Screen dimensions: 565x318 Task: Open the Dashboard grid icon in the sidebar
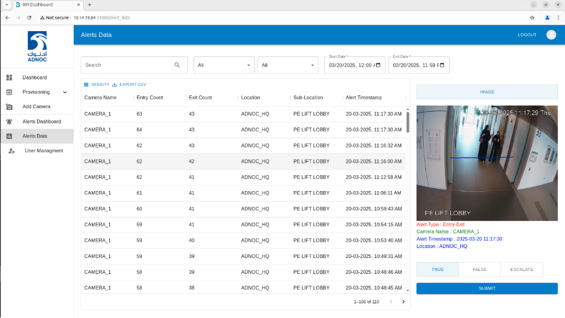9,78
